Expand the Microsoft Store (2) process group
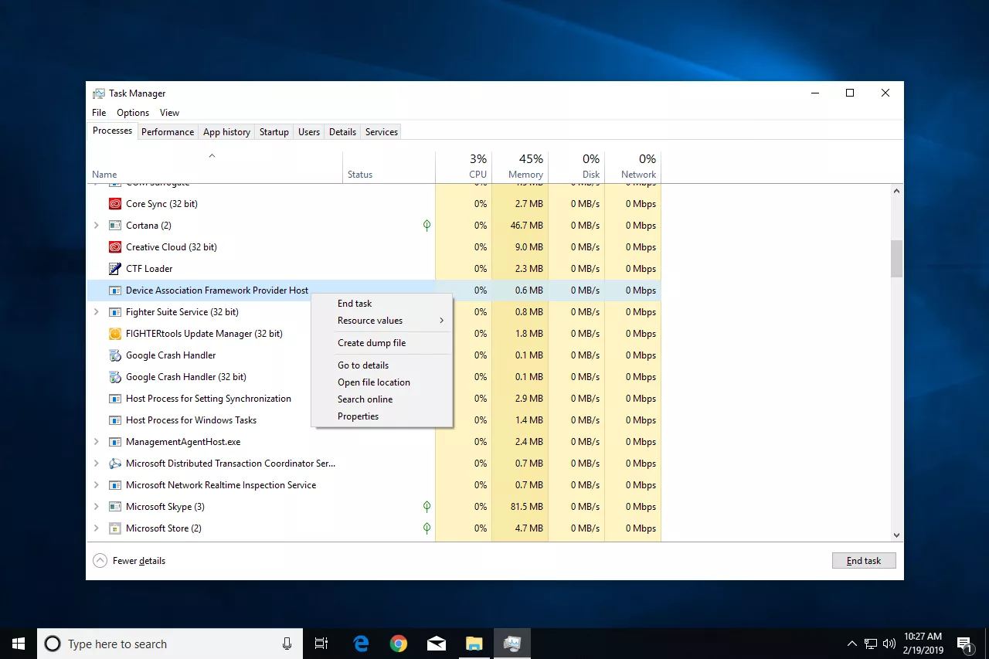Viewport: 989px width, 659px height. (x=96, y=528)
